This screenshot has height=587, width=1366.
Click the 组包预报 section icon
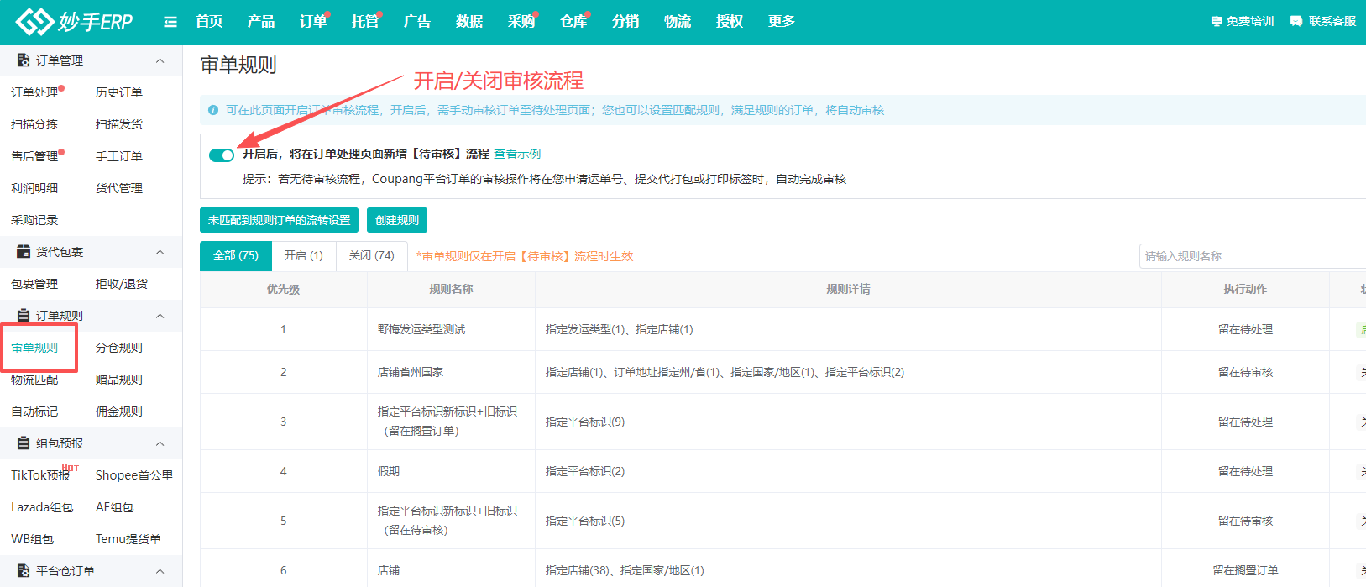[24, 443]
